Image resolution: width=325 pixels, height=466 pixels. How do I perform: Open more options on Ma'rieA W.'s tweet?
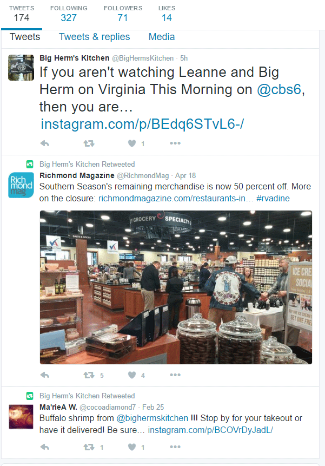click(175, 447)
